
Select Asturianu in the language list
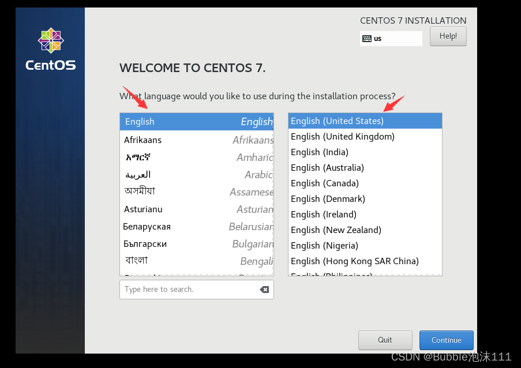[x=197, y=209]
